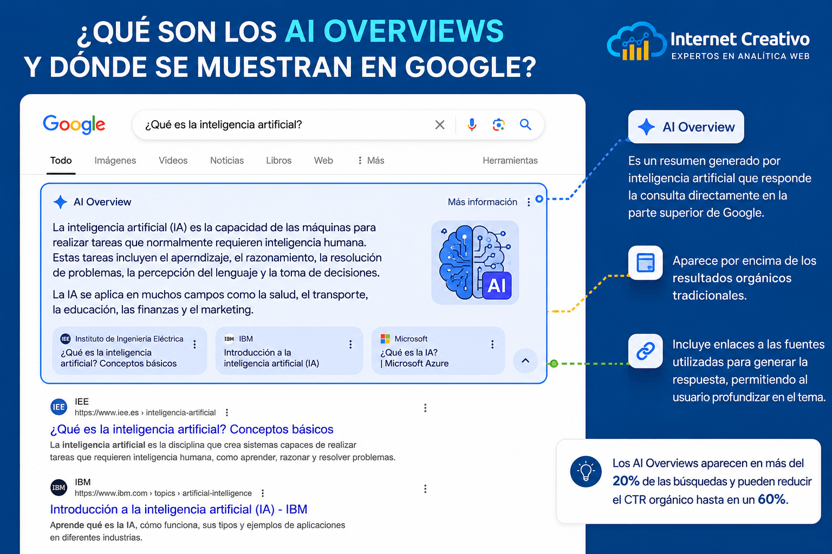Switch to the Noticias tab
This screenshot has height=554, width=832.
point(227,161)
